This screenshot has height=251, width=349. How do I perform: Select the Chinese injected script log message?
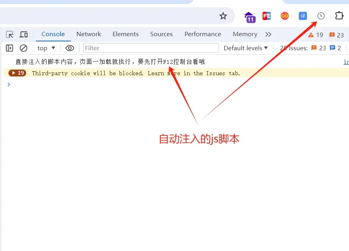110,62
